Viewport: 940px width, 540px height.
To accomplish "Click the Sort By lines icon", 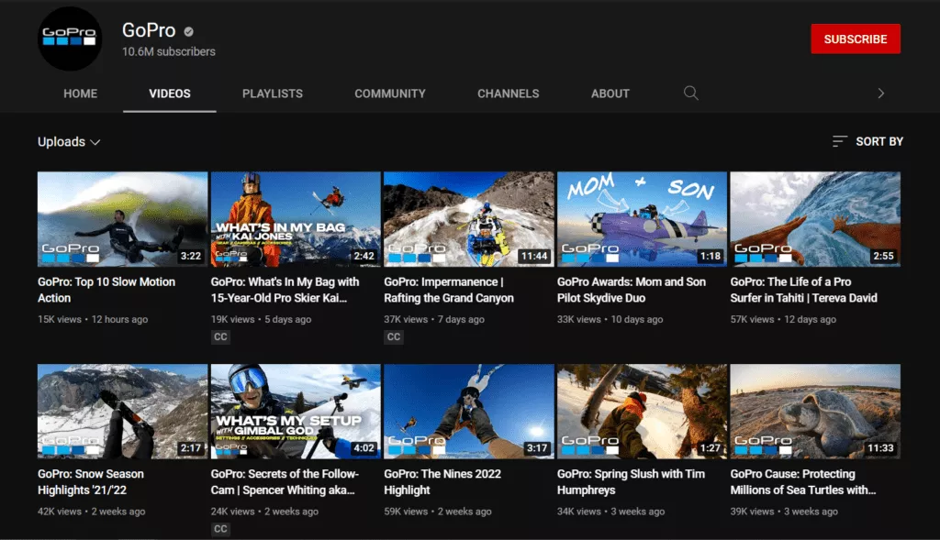I will coord(839,141).
